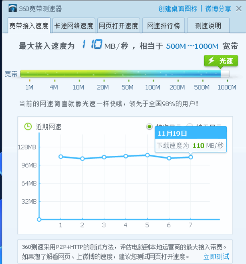
Task: Click the bandwidth bar's white end handle
Action: pyautogui.click(x=225, y=74)
